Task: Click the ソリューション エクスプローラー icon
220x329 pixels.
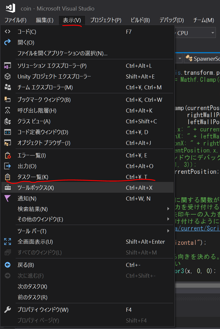Action: pos(8,66)
